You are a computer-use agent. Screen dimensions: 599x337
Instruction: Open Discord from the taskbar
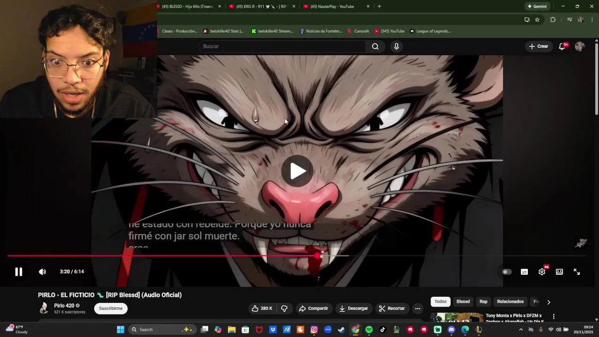(451, 330)
